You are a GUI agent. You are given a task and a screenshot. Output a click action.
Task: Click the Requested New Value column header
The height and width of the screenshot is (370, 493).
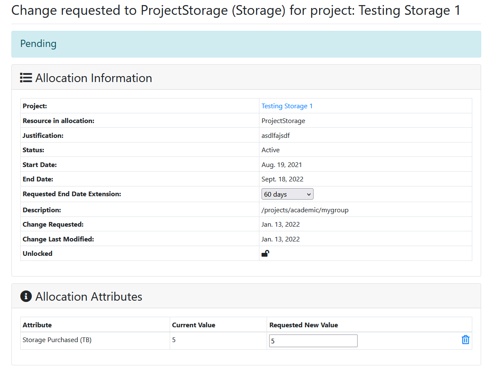coord(304,325)
